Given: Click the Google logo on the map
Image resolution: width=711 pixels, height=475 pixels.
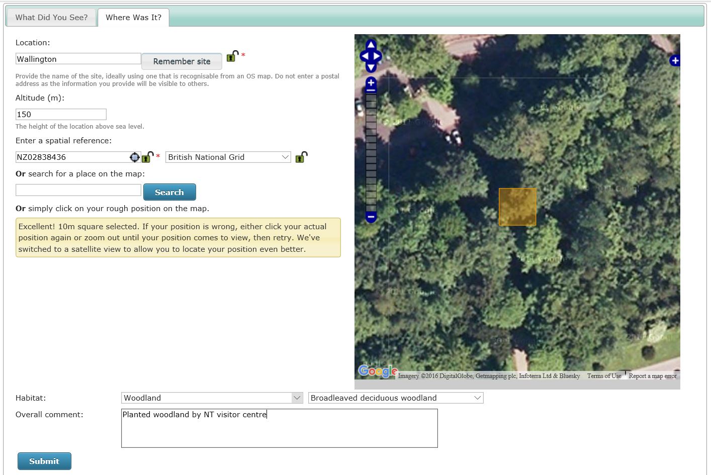Looking at the screenshot, I should click(x=378, y=371).
